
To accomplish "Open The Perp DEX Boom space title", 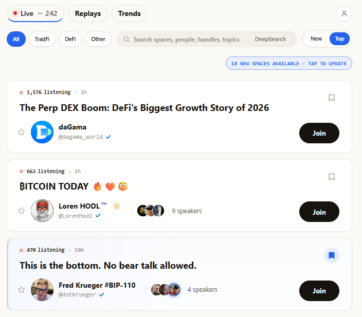I will point(144,108).
